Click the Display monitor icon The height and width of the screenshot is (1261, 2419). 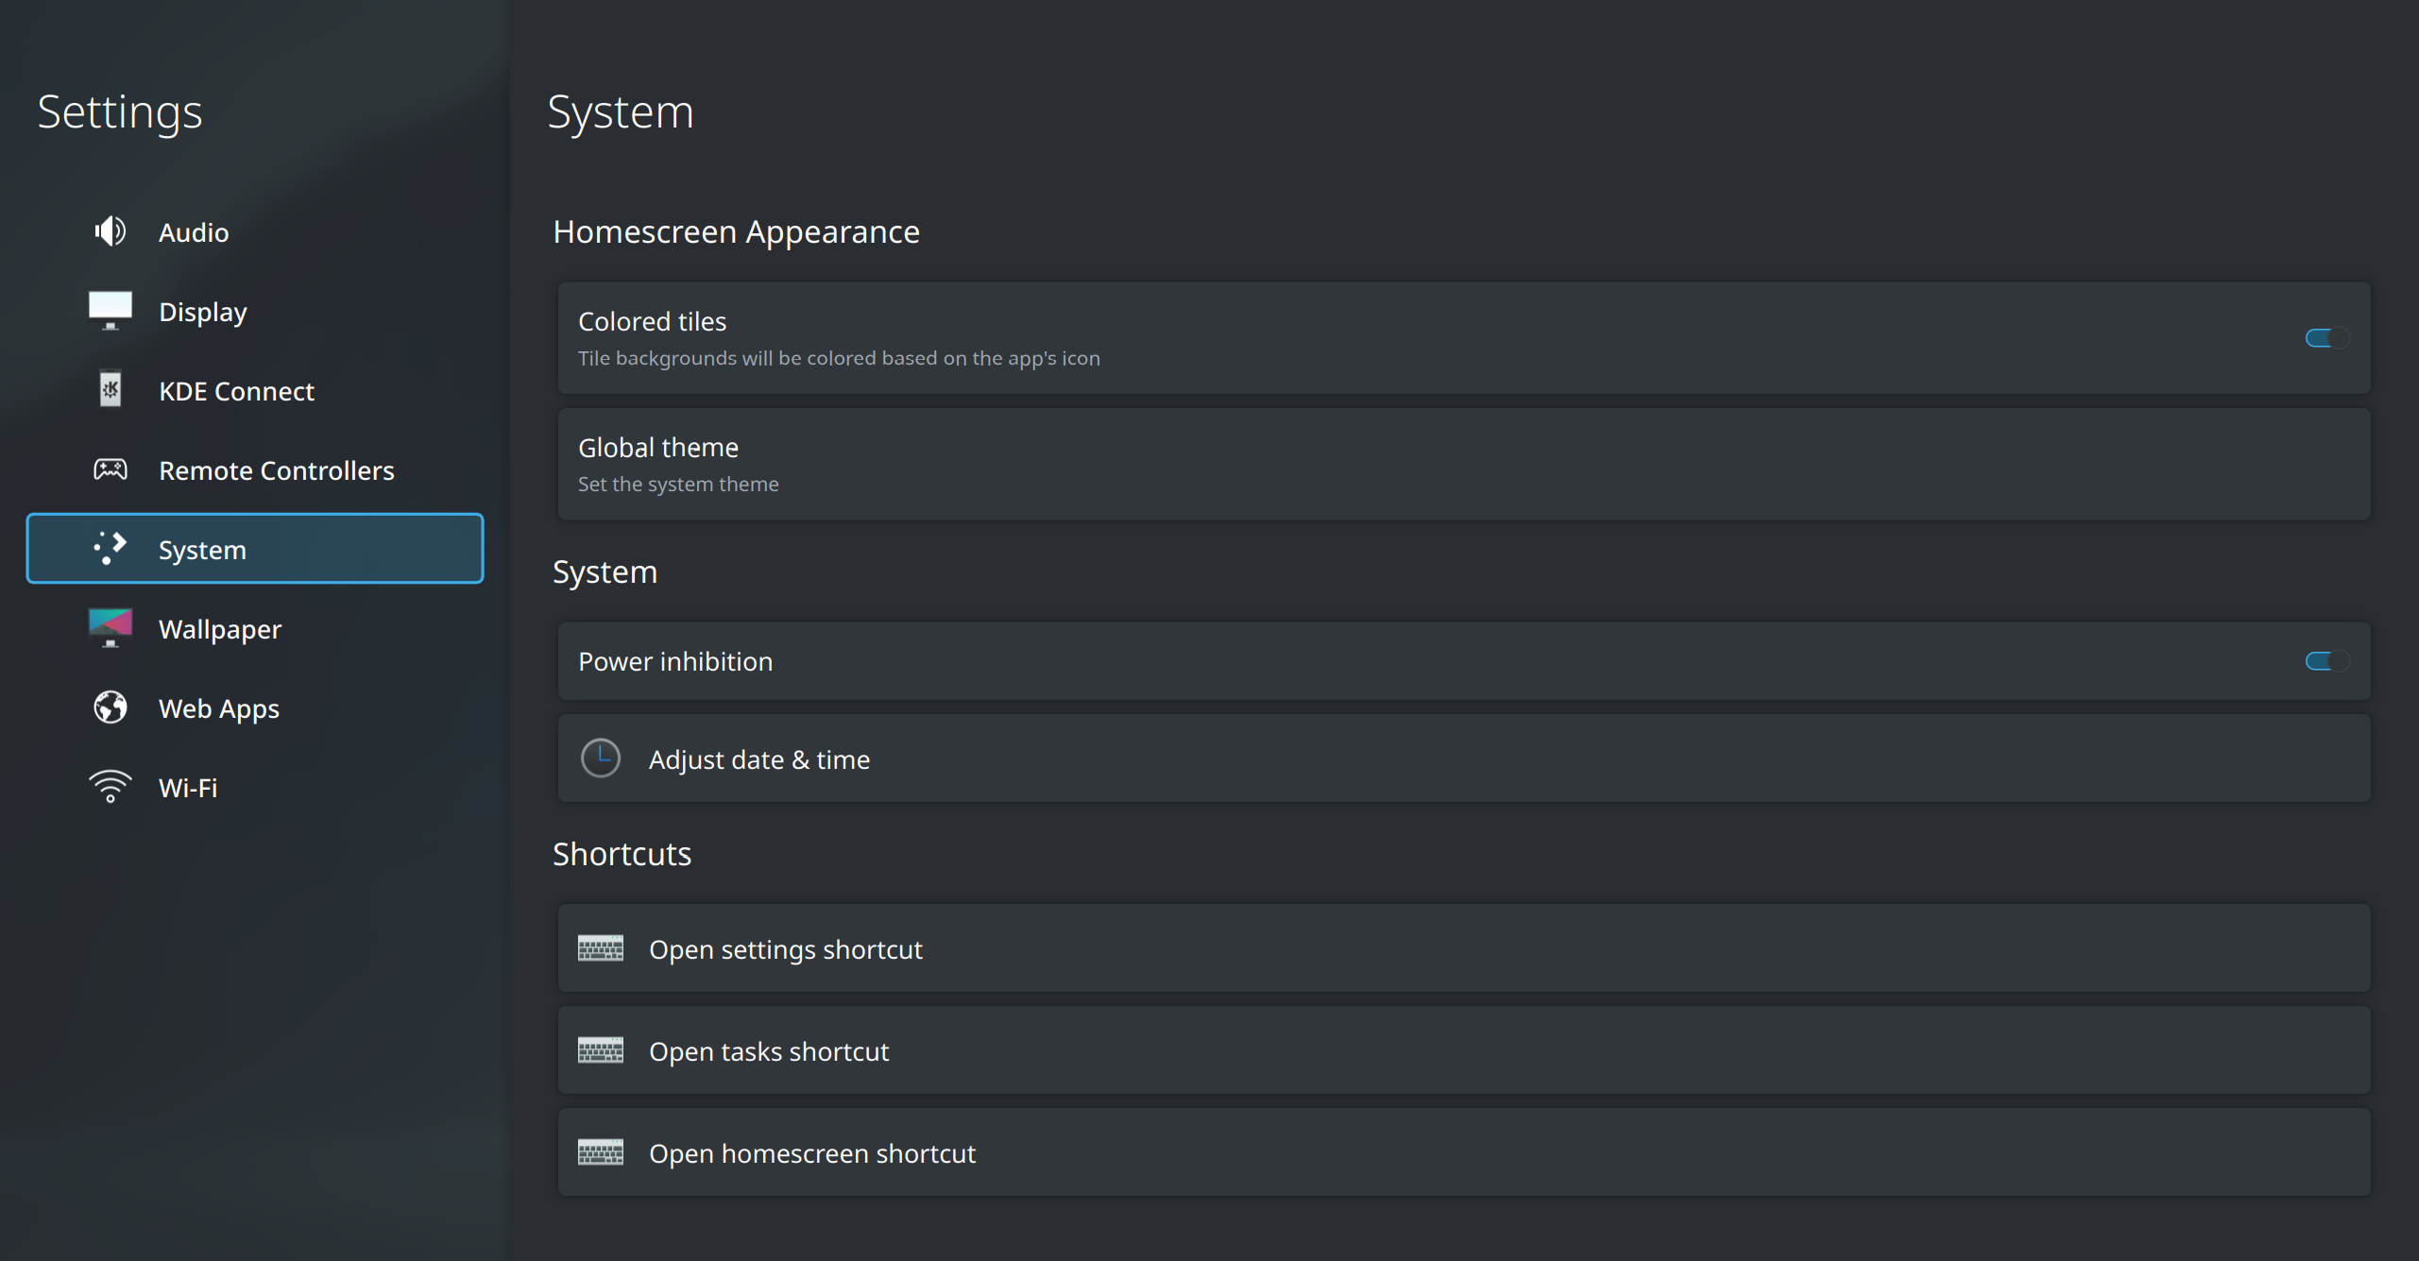click(x=111, y=311)
